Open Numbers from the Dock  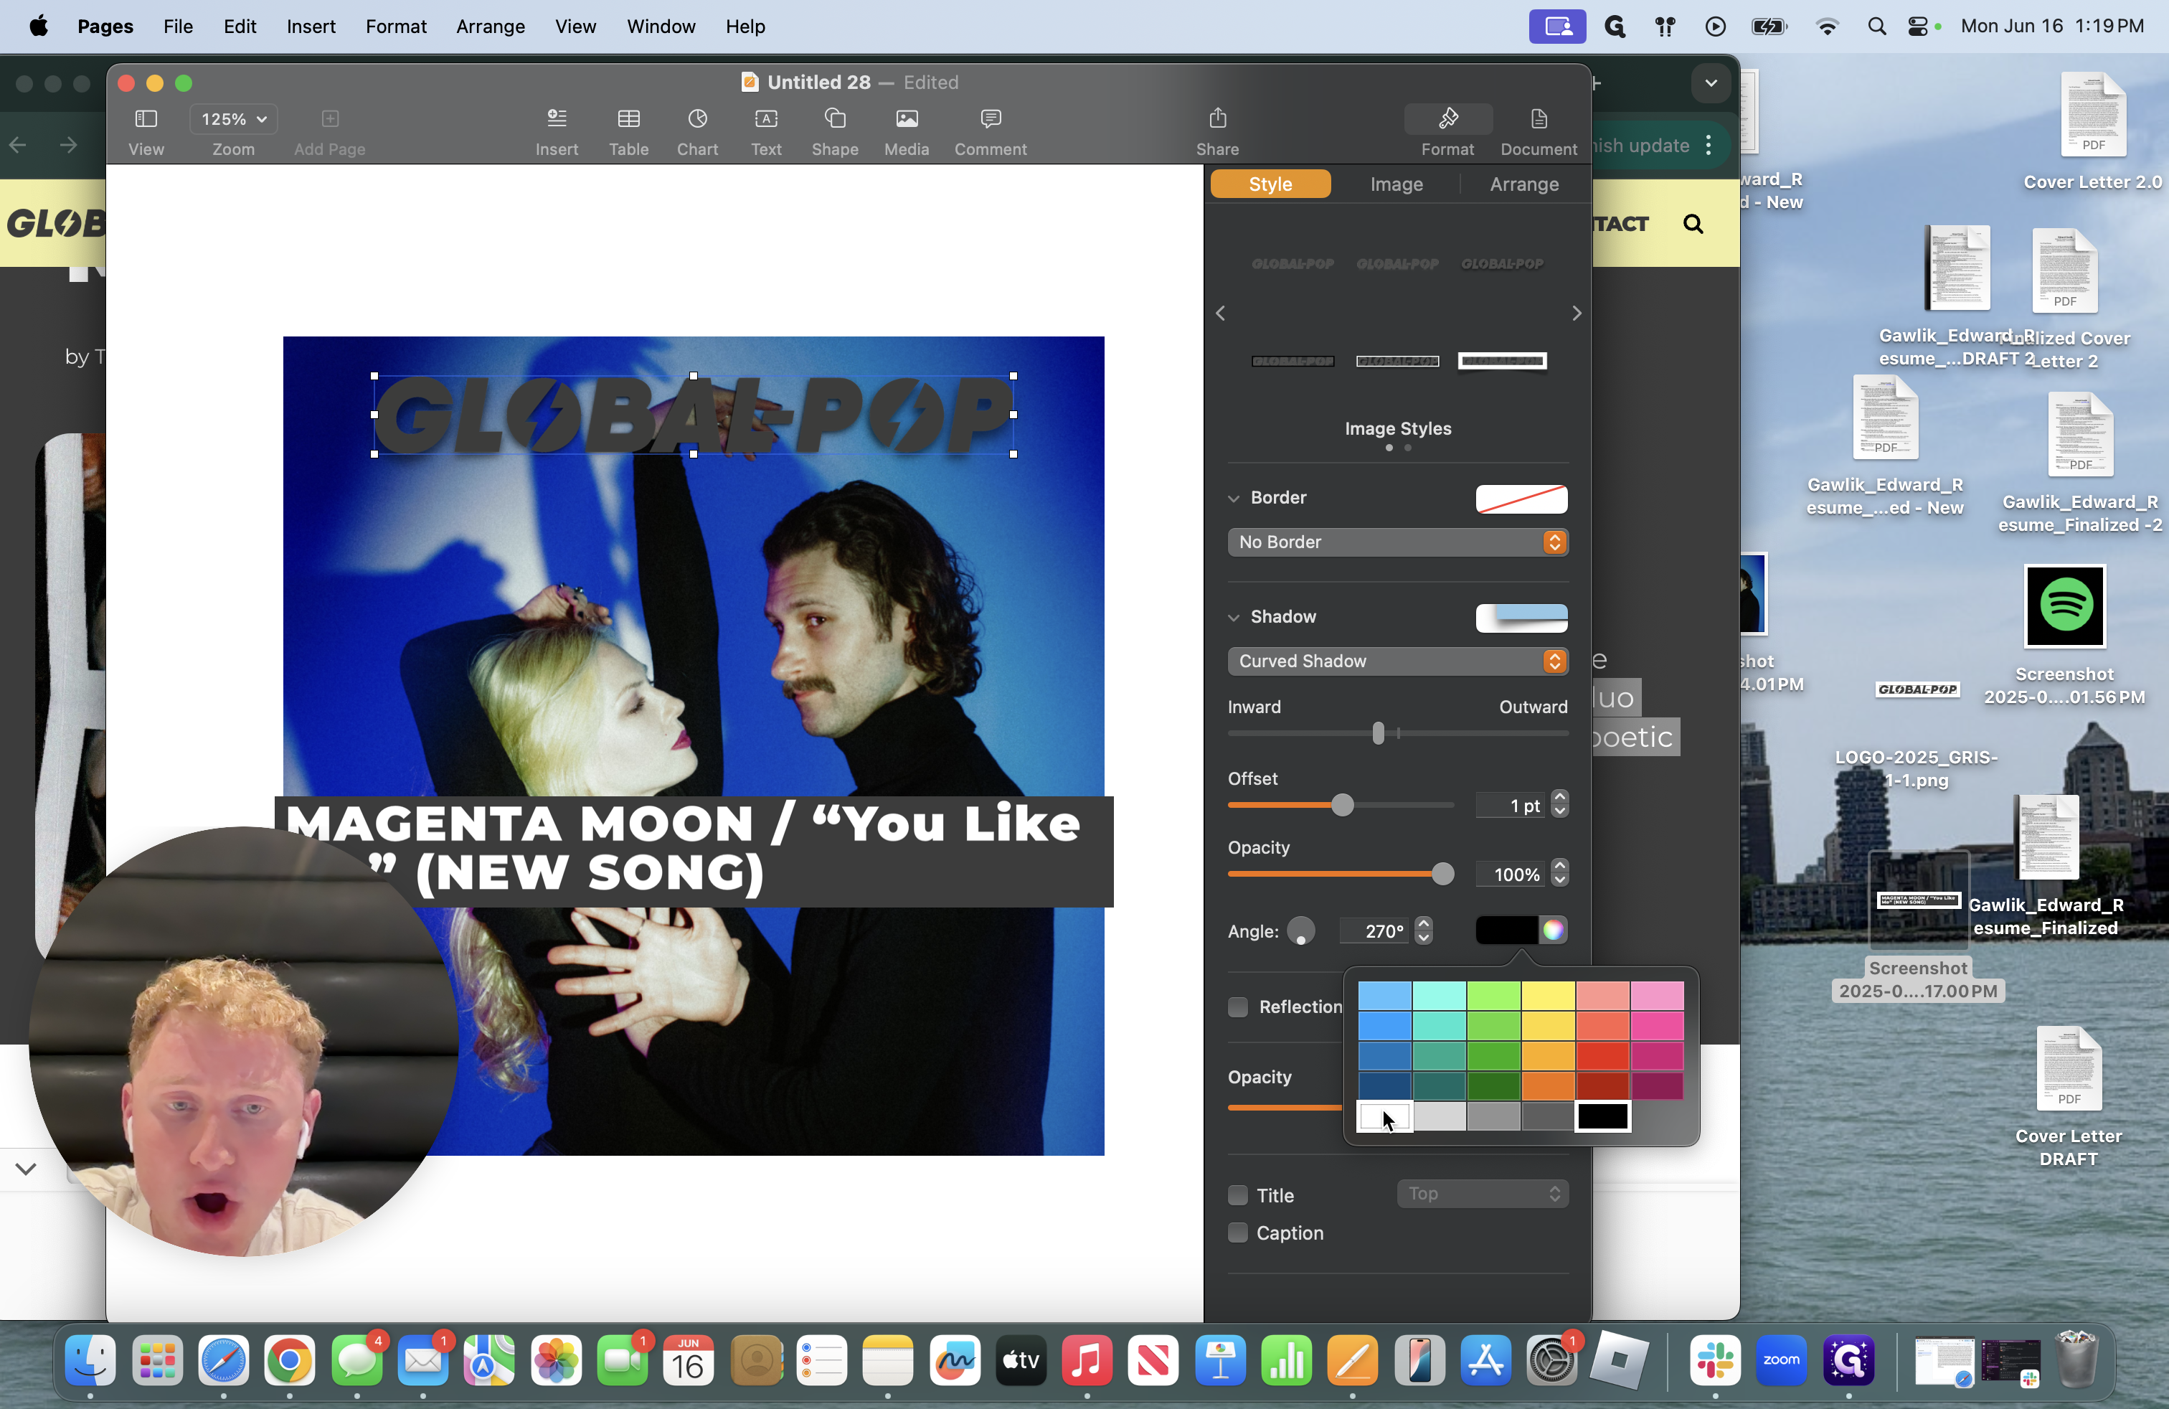pyautogui.click(x=1286, y=1362)
